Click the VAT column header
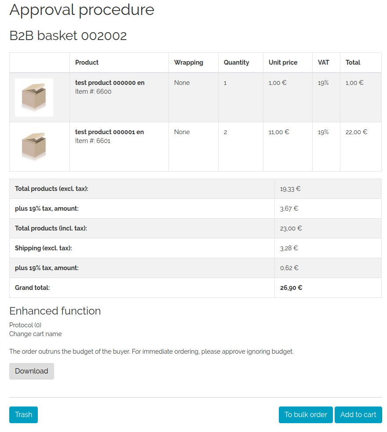 click(324, 62)
